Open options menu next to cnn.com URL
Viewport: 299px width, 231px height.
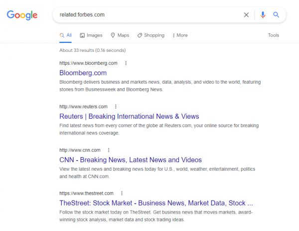point(109,150)
